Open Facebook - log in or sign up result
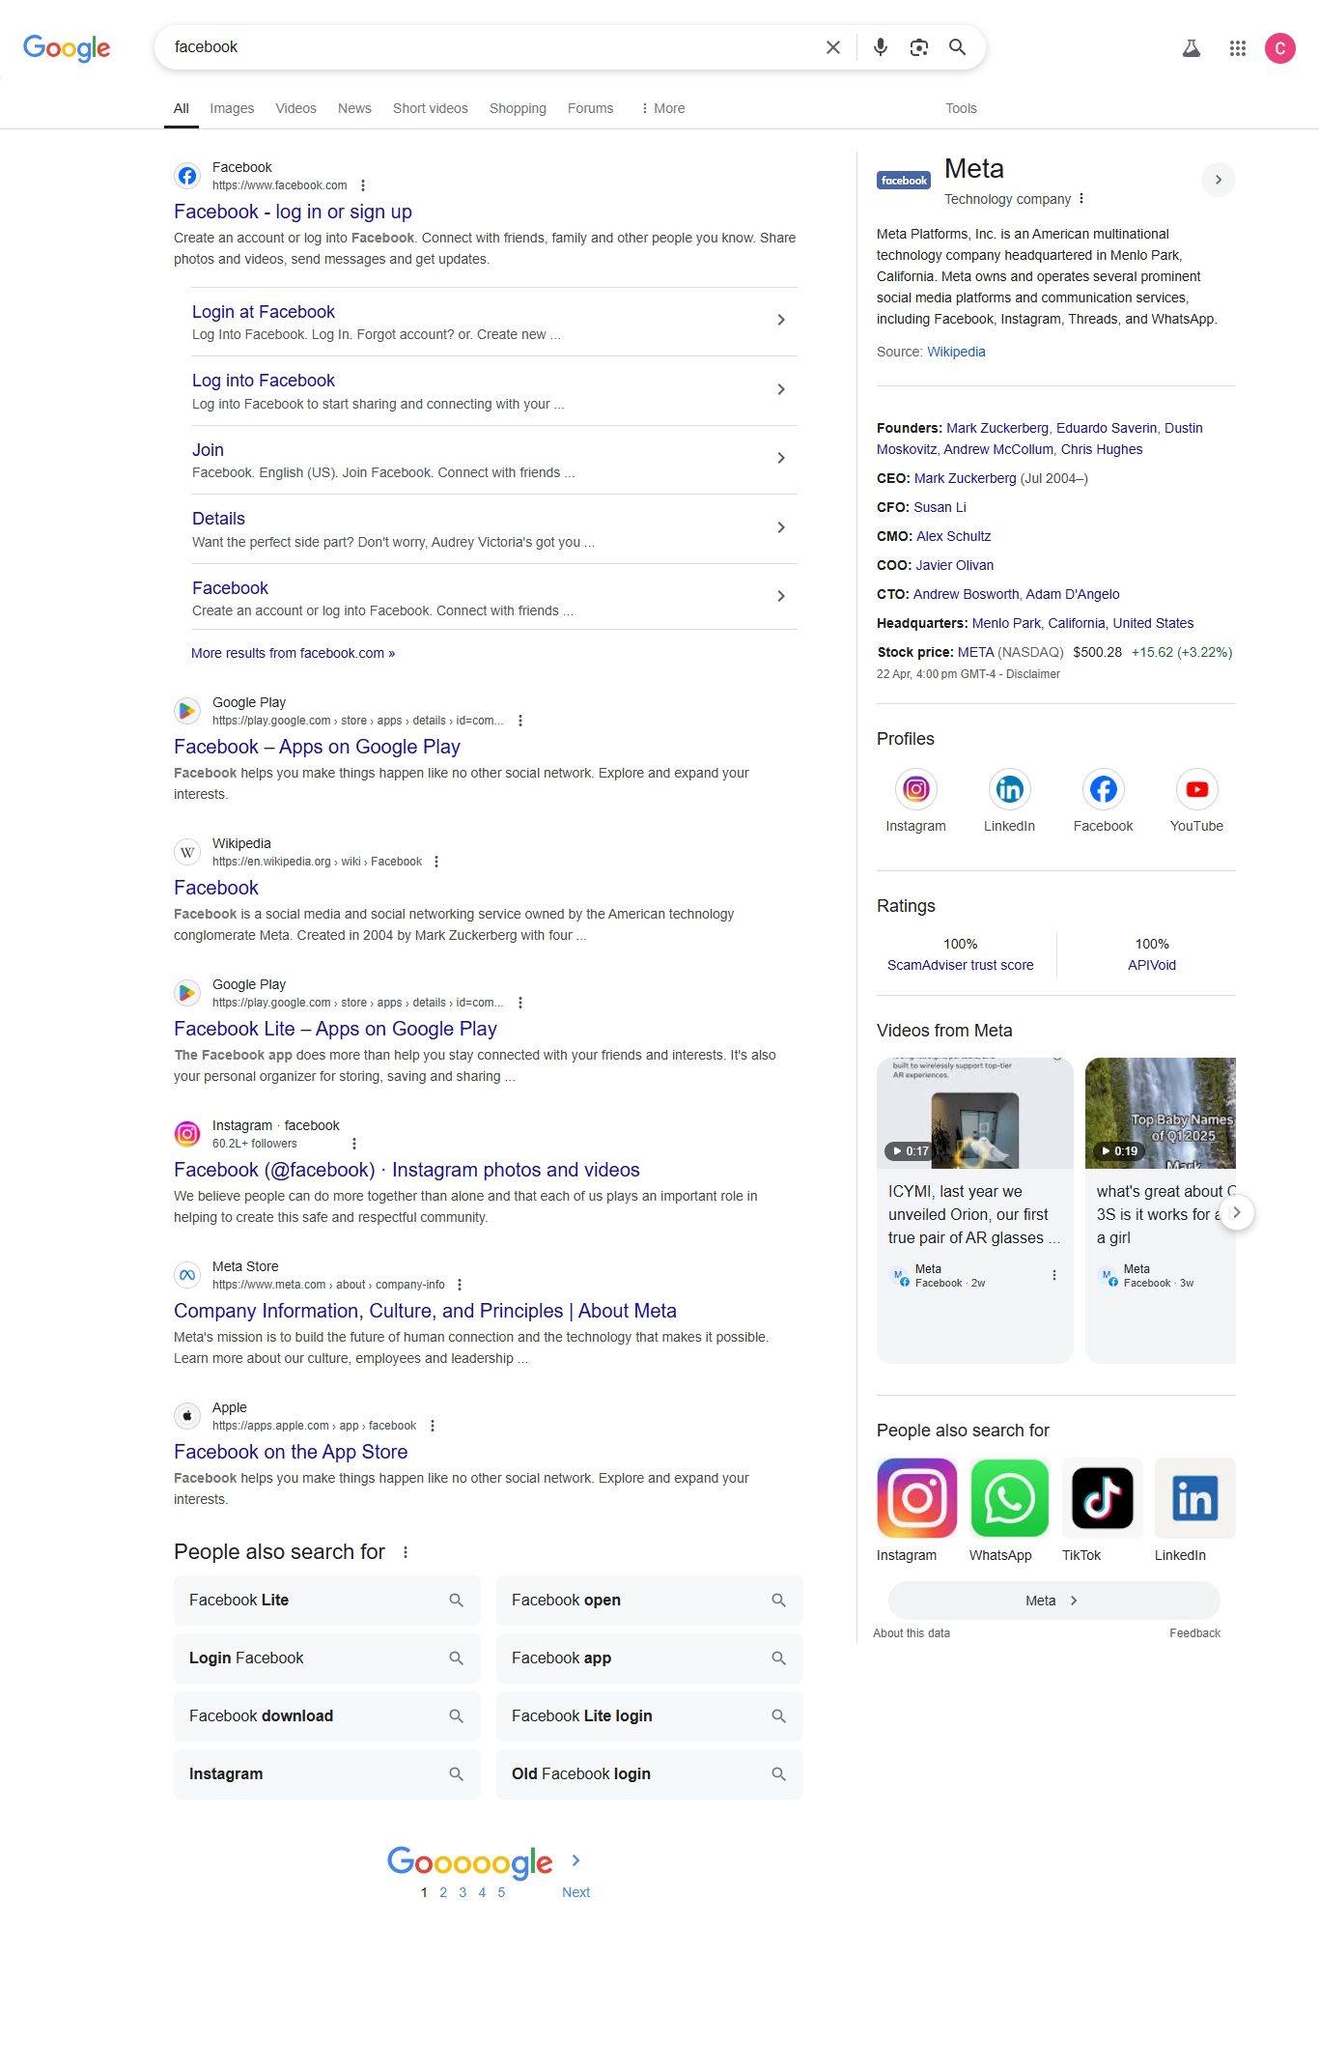Screen dimensions: 1319x2069 pyautogui.click(x=293, y=212)
